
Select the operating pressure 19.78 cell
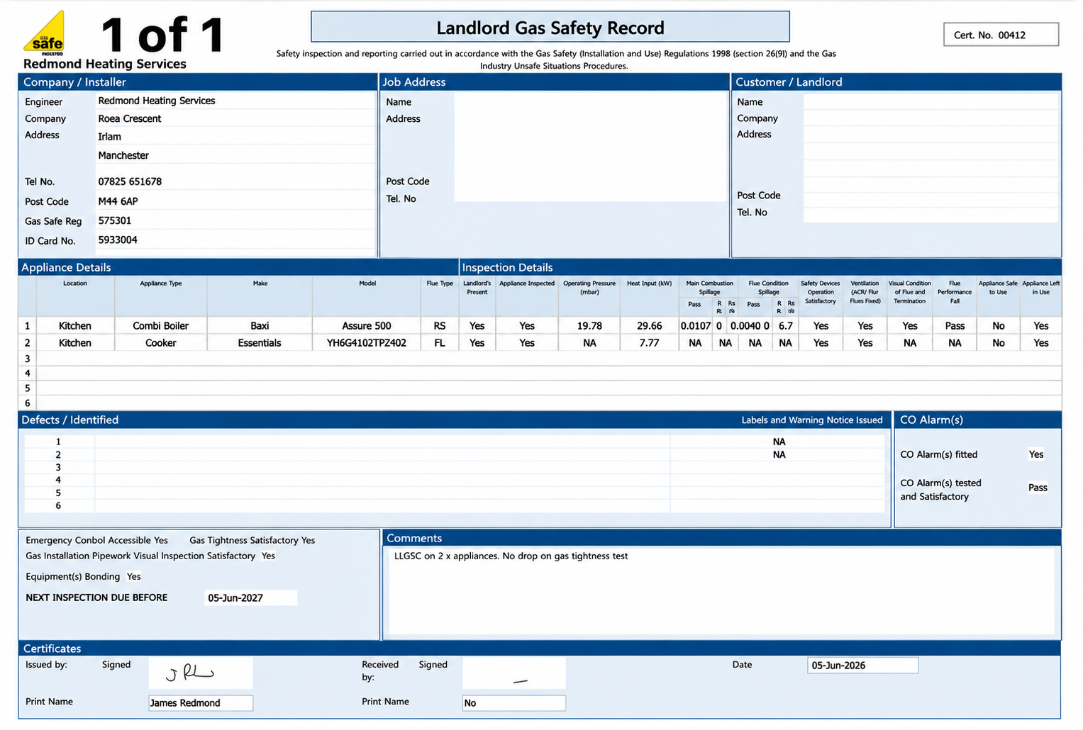coord(589,326)
